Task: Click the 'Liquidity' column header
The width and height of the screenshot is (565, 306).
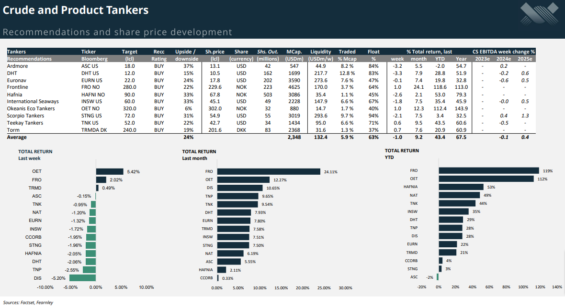Action: pos(321,52)
